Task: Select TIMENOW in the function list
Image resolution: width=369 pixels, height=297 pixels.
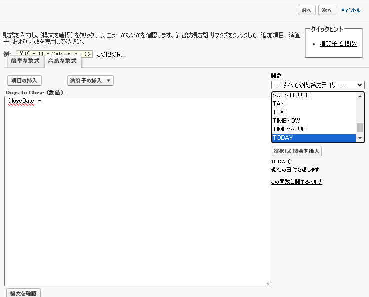Action: coord(314,120)
